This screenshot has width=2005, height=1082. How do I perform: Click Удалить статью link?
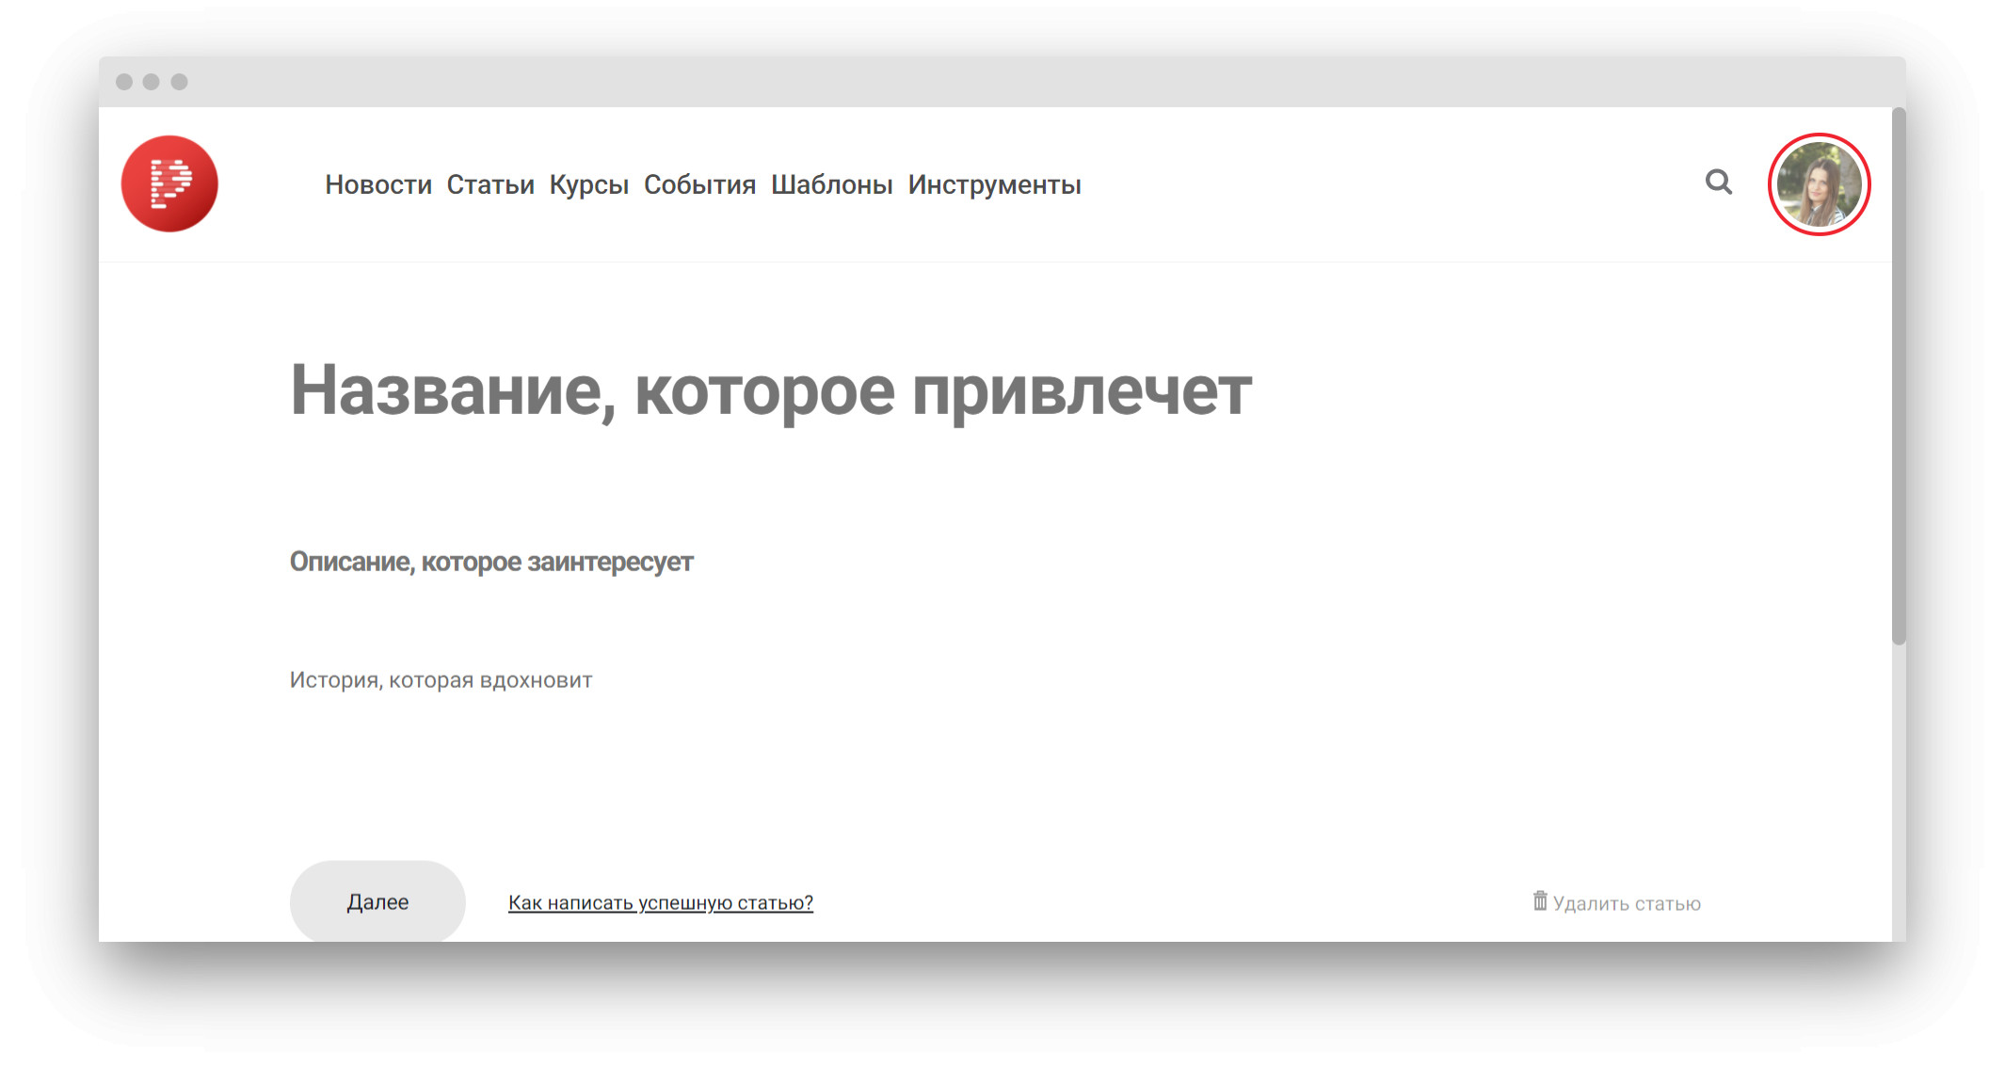1626,904
